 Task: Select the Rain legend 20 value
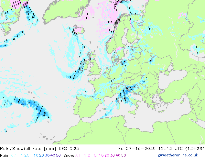41,155
